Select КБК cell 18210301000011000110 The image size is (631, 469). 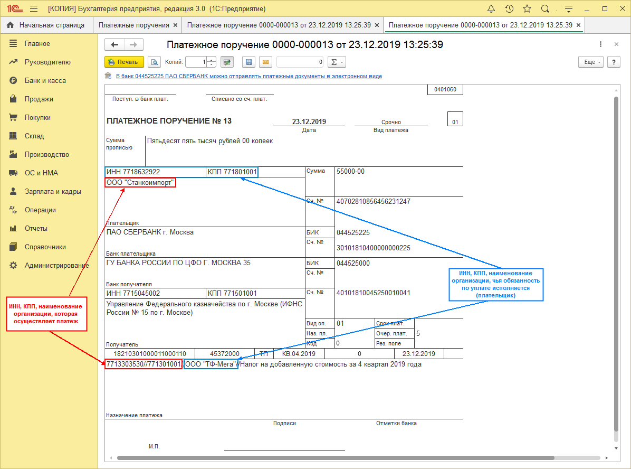[150, 354]
